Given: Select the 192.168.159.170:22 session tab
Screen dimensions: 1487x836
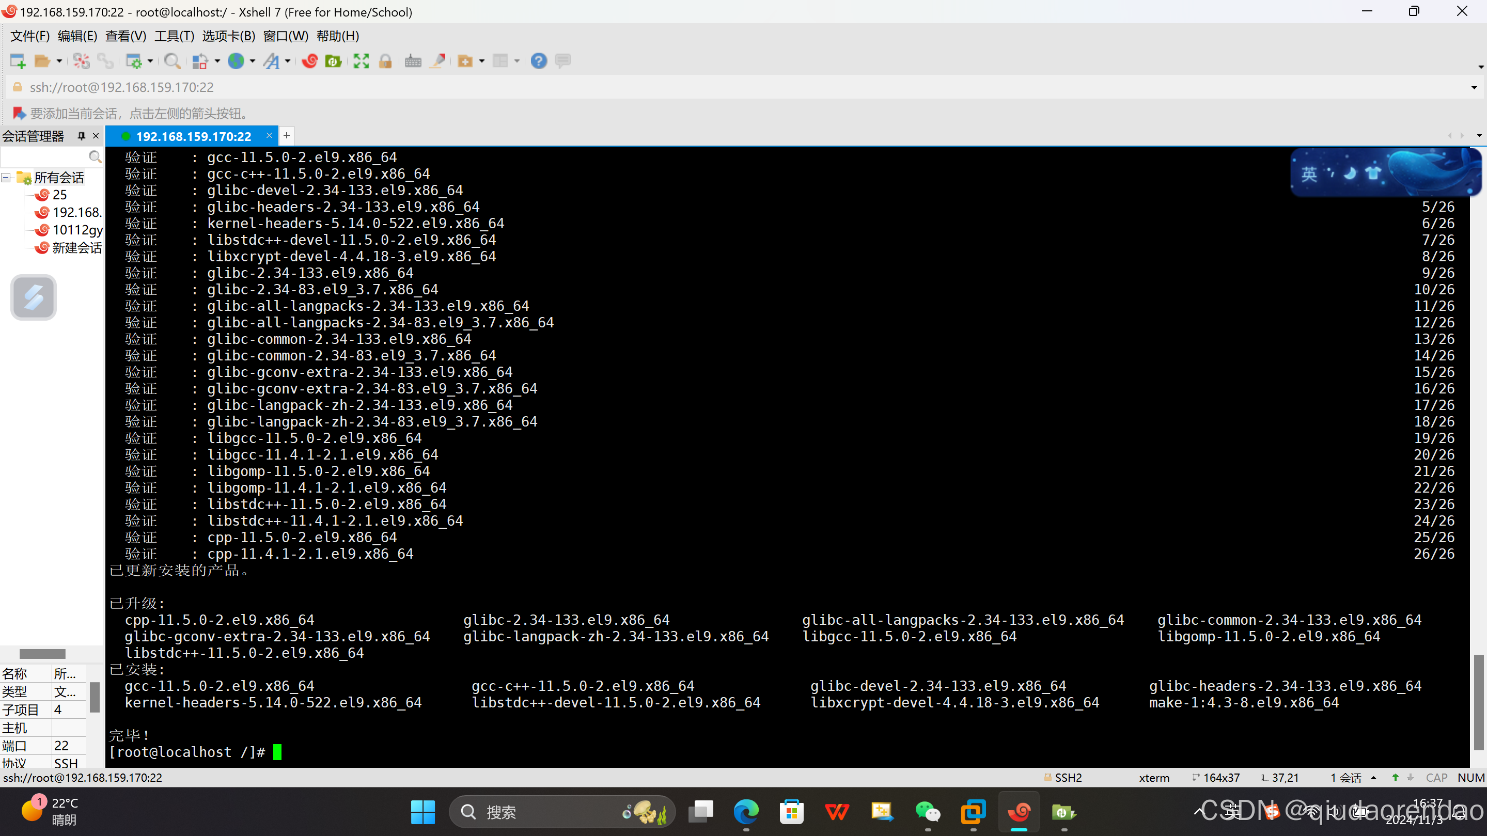Looking at the screenshot, I should pyautogui.click(x=193, y=136).
